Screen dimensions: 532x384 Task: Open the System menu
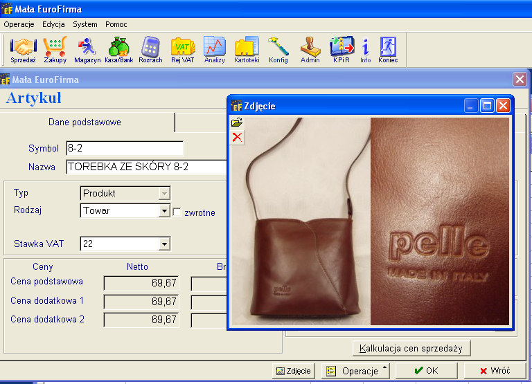tap(85, 24)
